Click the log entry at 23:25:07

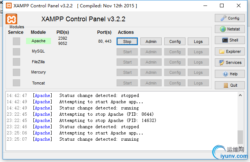(x=73, y=139)
